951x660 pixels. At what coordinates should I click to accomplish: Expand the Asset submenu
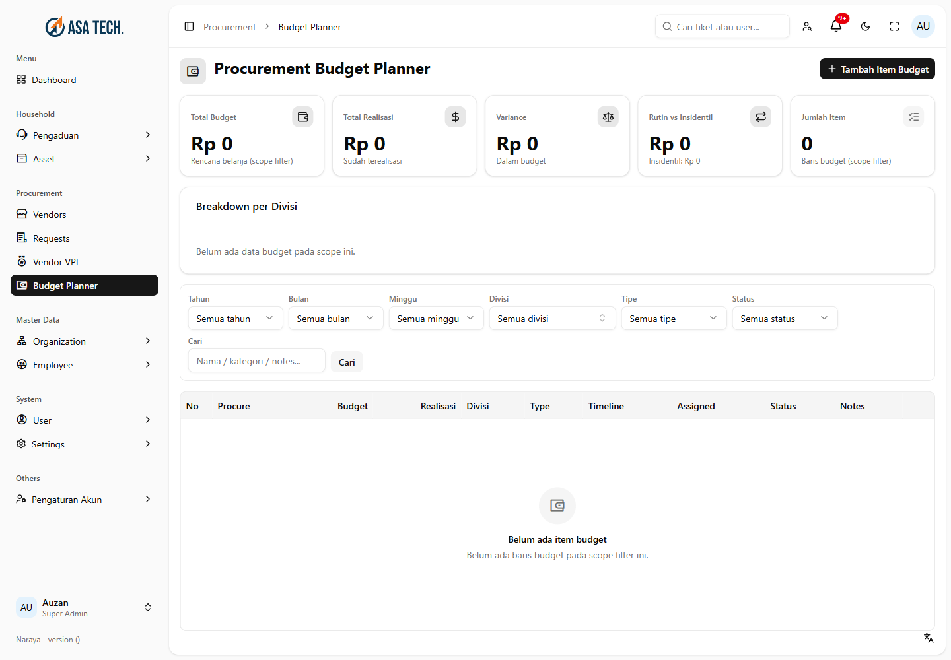point(85,159)
